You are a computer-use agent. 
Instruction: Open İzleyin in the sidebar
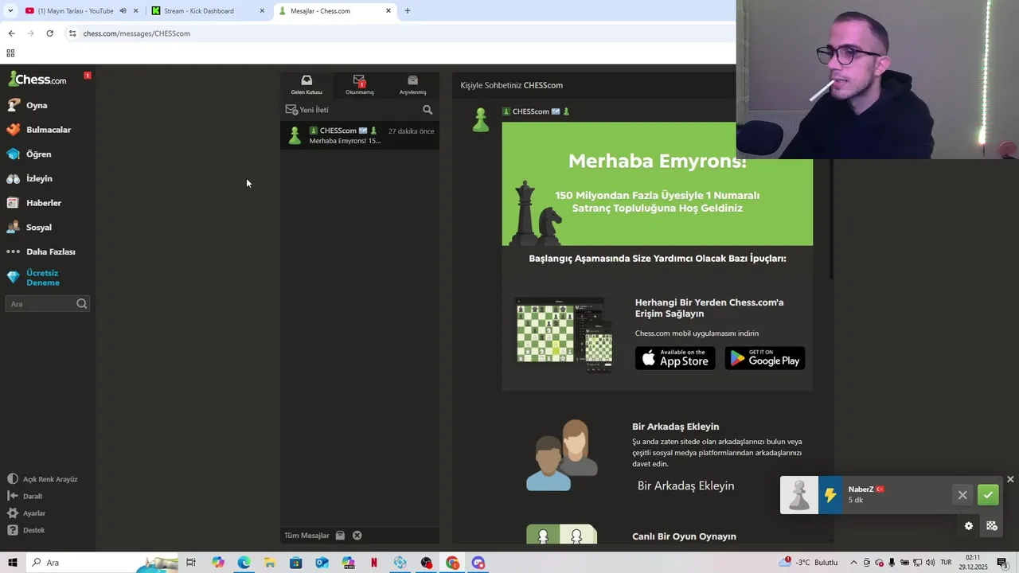[x=29, y=179]
